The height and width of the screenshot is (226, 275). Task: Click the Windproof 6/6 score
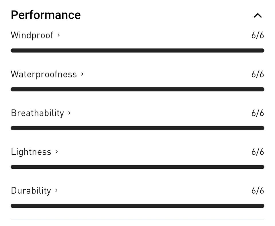(x=258, y=35)
